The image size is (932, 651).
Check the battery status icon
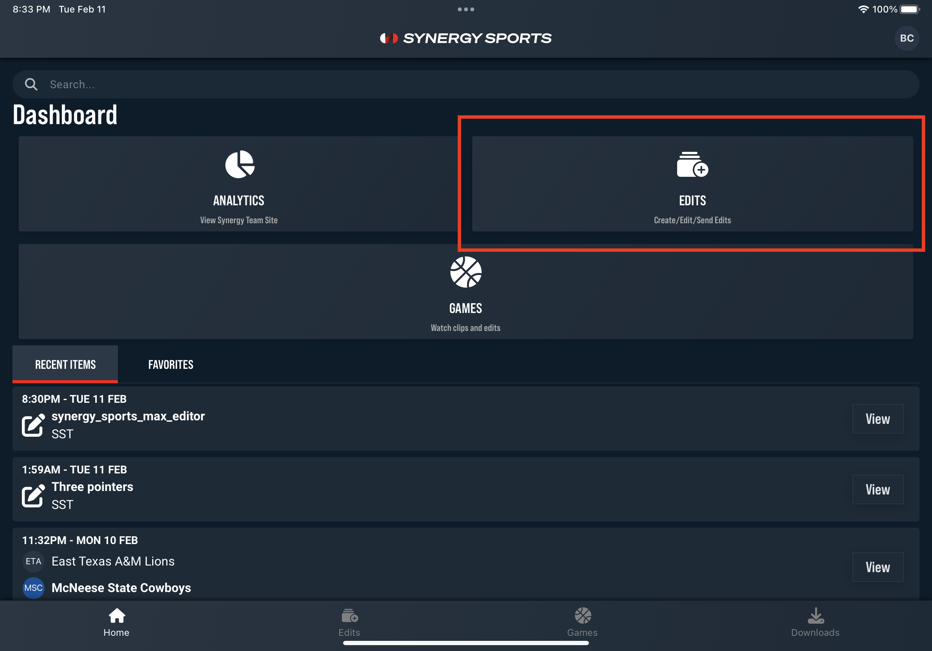(x=910, y=9)
